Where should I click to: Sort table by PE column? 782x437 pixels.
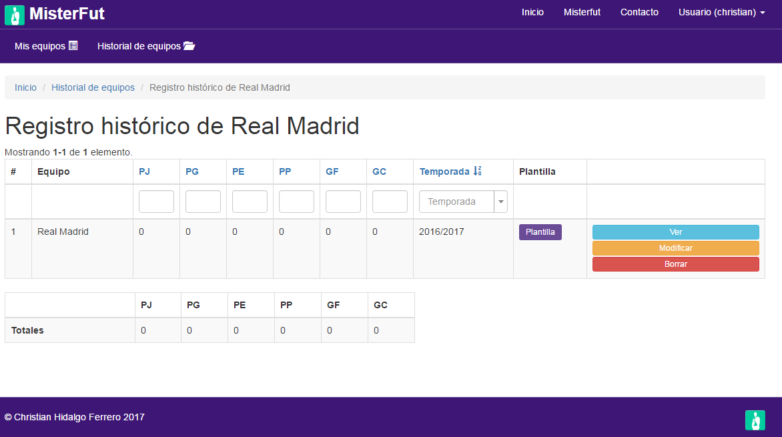click(x=238, y=171)
